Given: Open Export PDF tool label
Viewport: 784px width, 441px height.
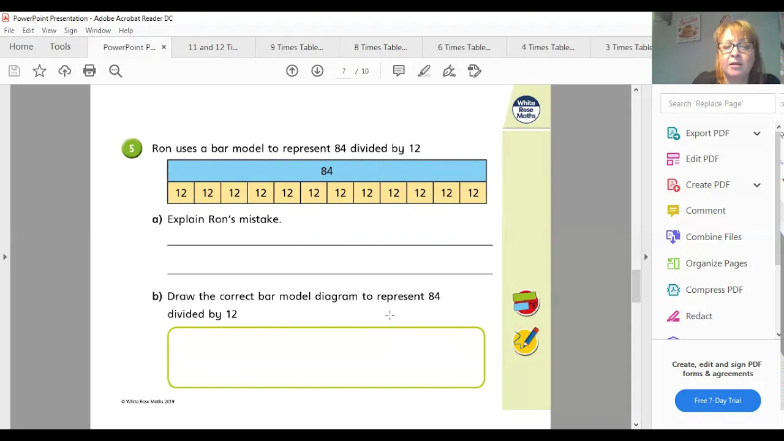Looking at the screenshot, I should [707, 133].
